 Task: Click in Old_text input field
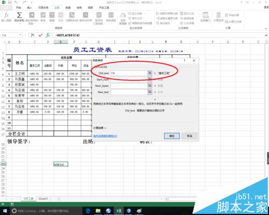[x=129, y=73]
